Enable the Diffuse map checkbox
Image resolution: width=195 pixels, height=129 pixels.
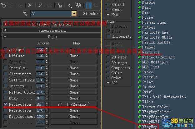(5, 56)
